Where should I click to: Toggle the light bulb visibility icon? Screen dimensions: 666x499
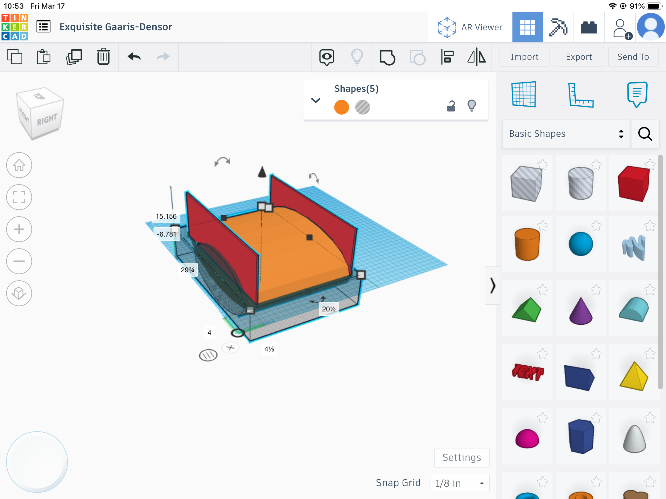[471, 105]
